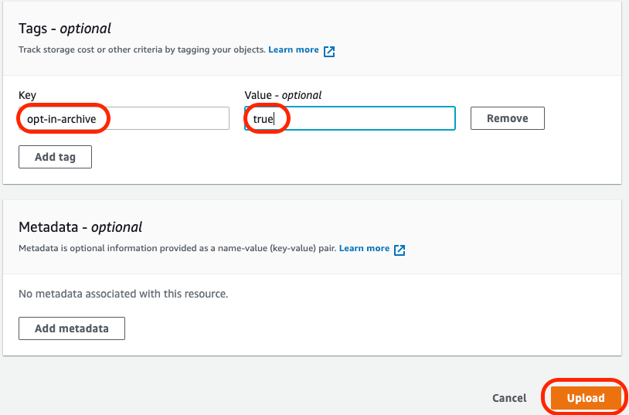Click the 'opt-in-archive' text in the Key field
The image size is (629, 415).
pyautogui.click(x=62, y=119)
